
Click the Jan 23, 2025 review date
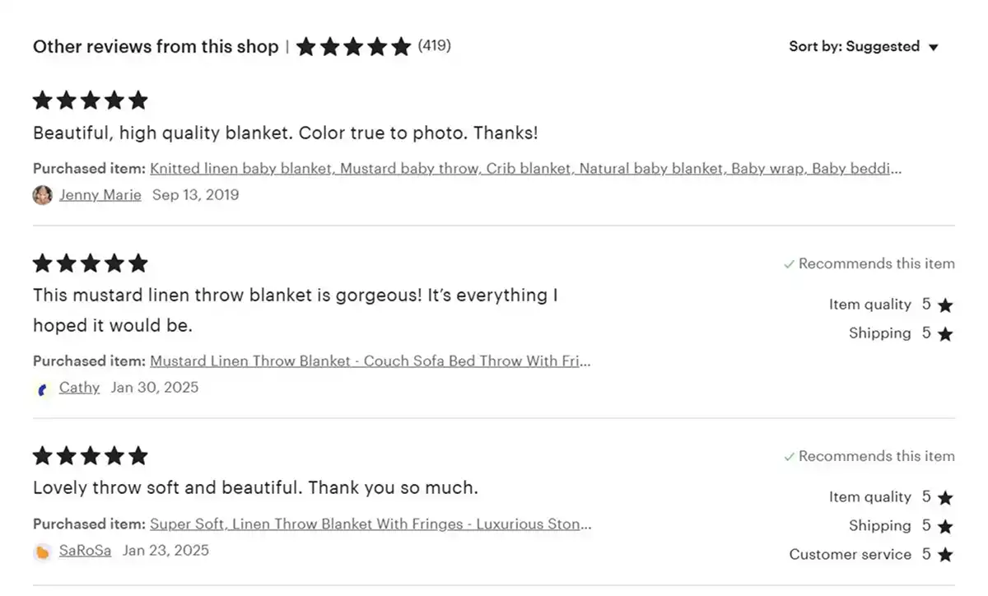tap(165, 551)
